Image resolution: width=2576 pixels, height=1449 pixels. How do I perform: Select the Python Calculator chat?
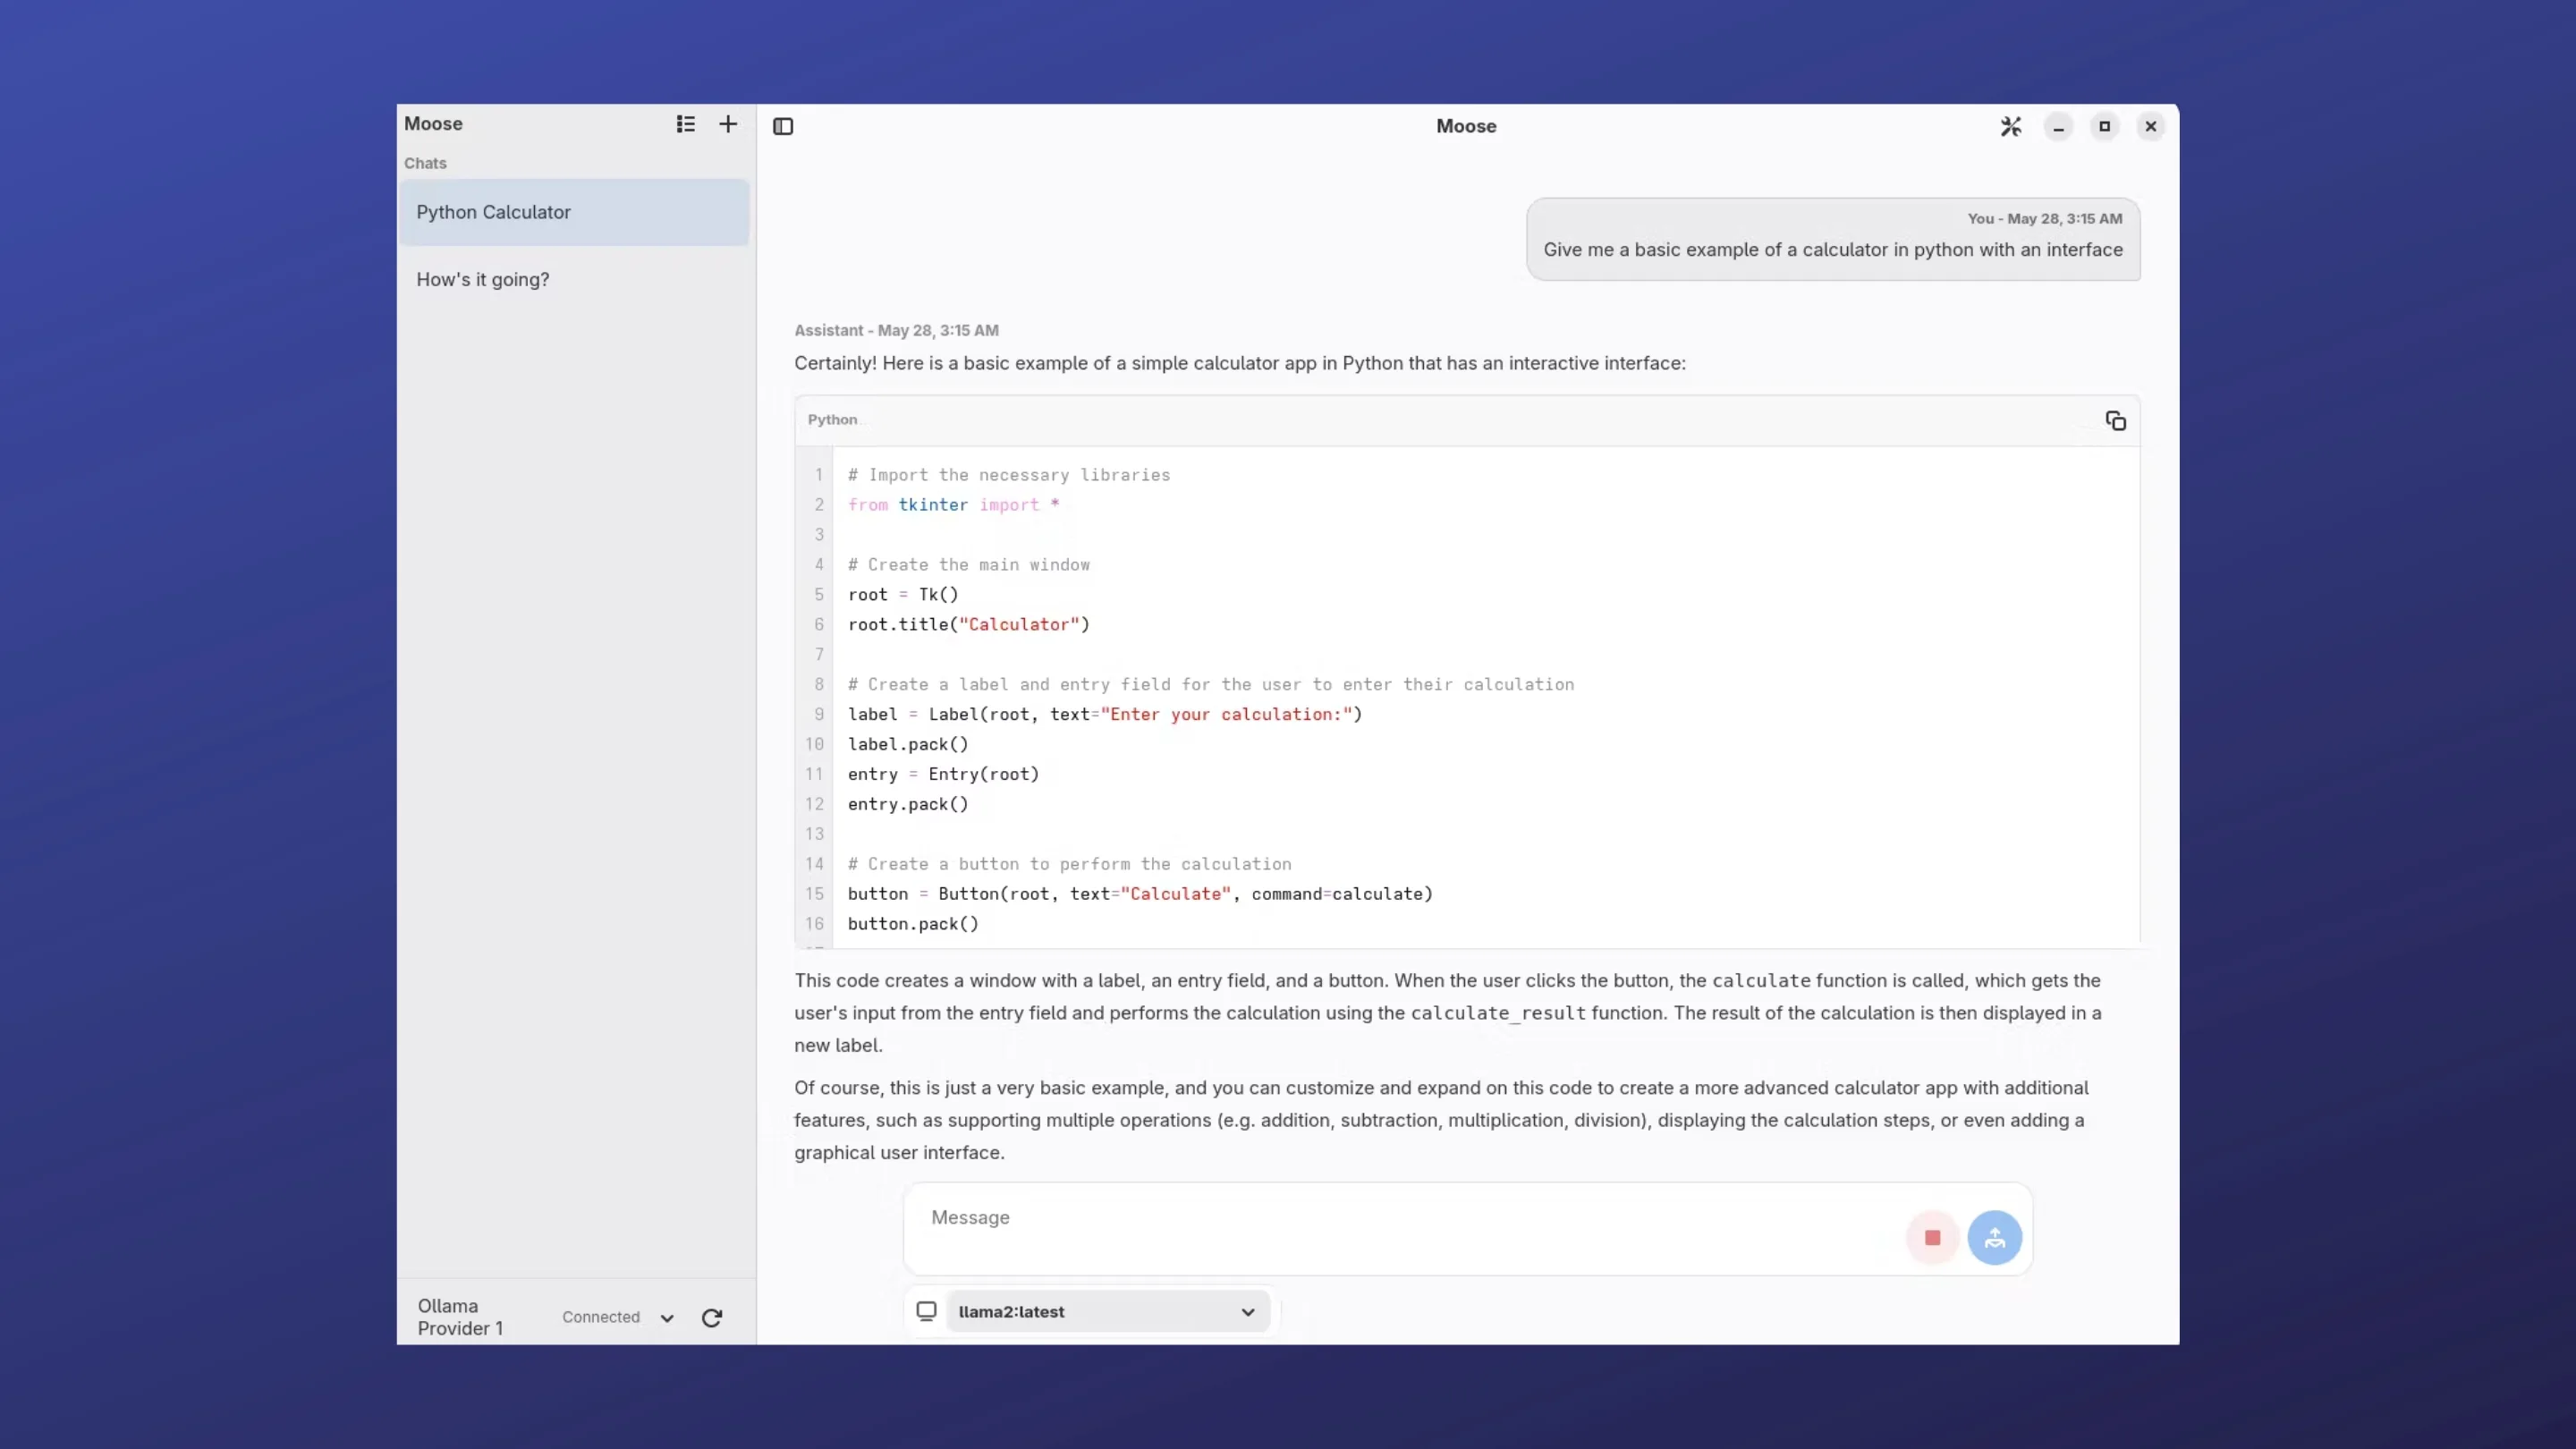574,212
